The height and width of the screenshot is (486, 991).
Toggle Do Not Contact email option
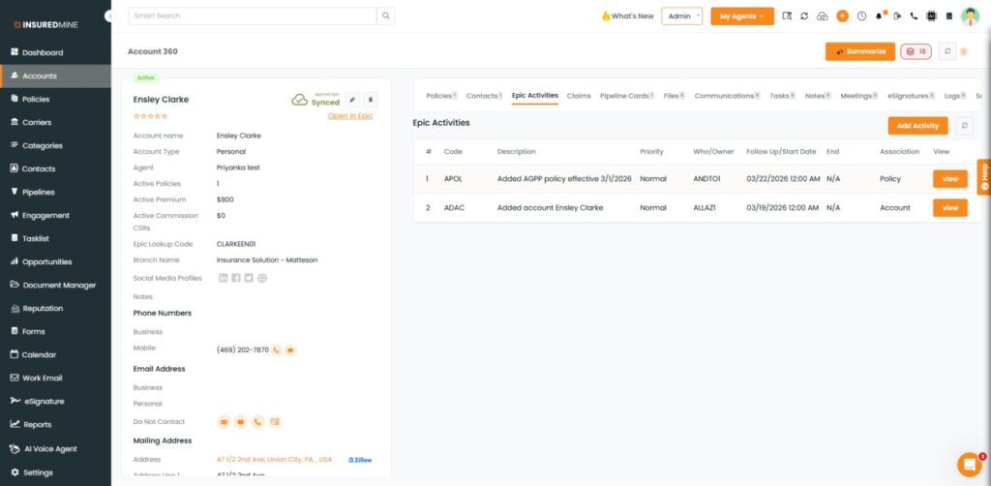click(x=224, y=422)
